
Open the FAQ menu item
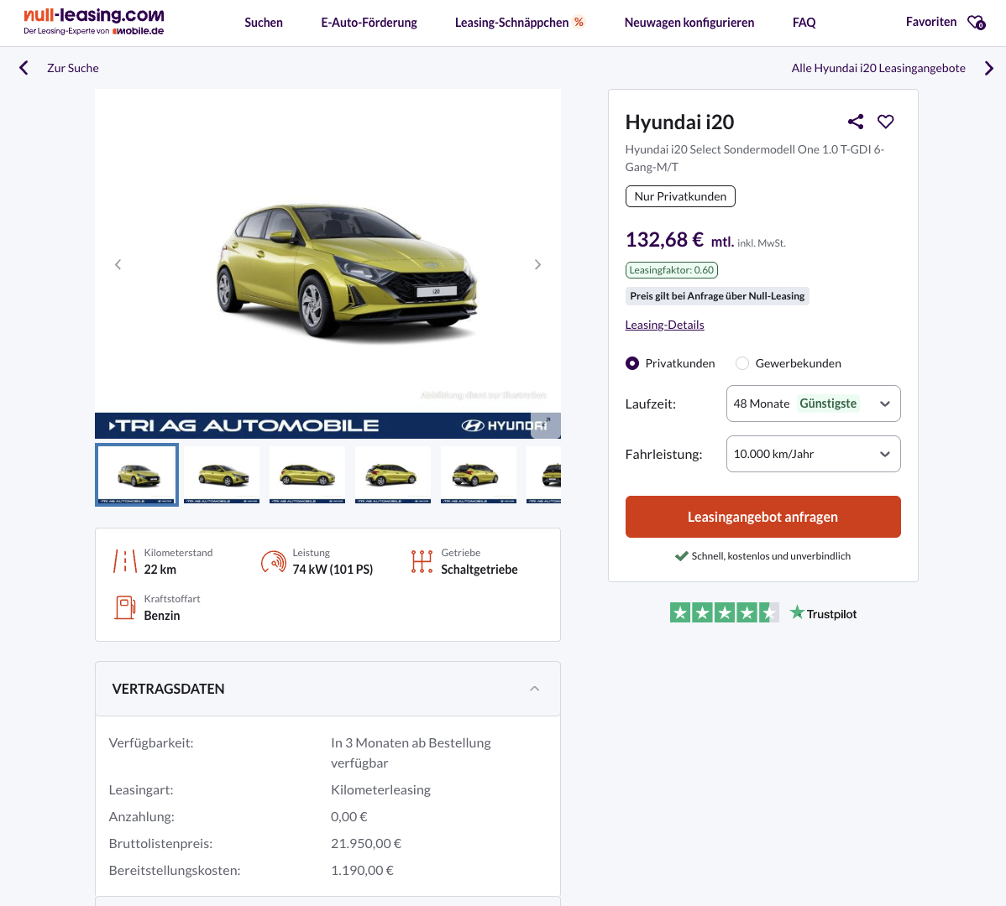(x=804, y=23)
